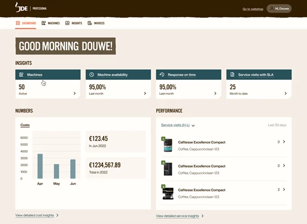Click the Machines tab icon
This screenshot has height=224, width=307.
coord(43,23)
